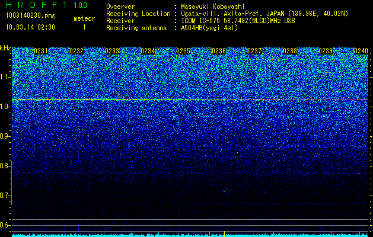The height and width of the screenshot is (237, 373).
Task: Click the meteor echo dot below 0236
Action: tap(225, 191)
